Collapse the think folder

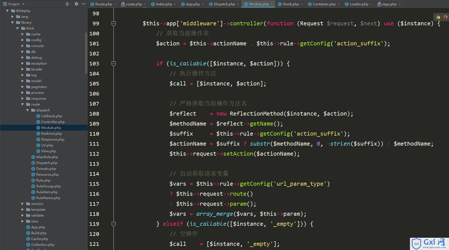pos(17,28)
